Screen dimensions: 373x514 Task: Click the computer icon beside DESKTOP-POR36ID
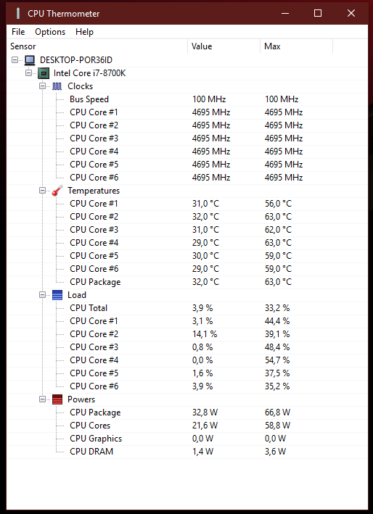[30, 60]
